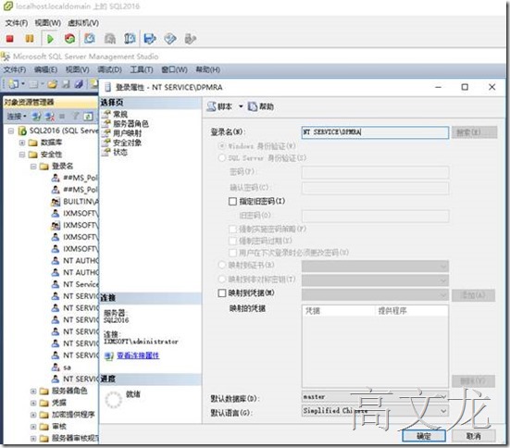Image resolution: width=510 pixels, height=448 pixels.
Task: Check the 映射到凭据 checkbox
Action: tap(222, 293)
